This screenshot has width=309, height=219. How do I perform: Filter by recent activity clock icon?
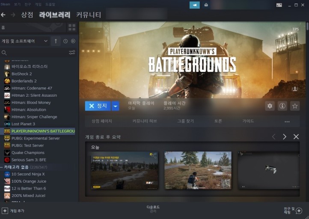[65, 41]
